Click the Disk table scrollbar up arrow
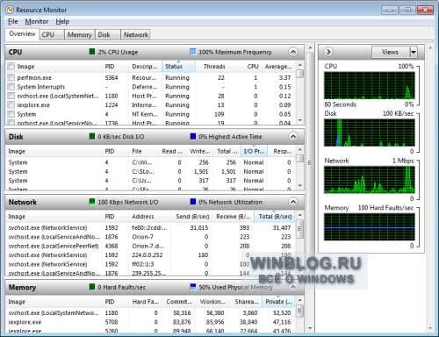This screenshot has height=337, width=439. (x=299, y=149)
